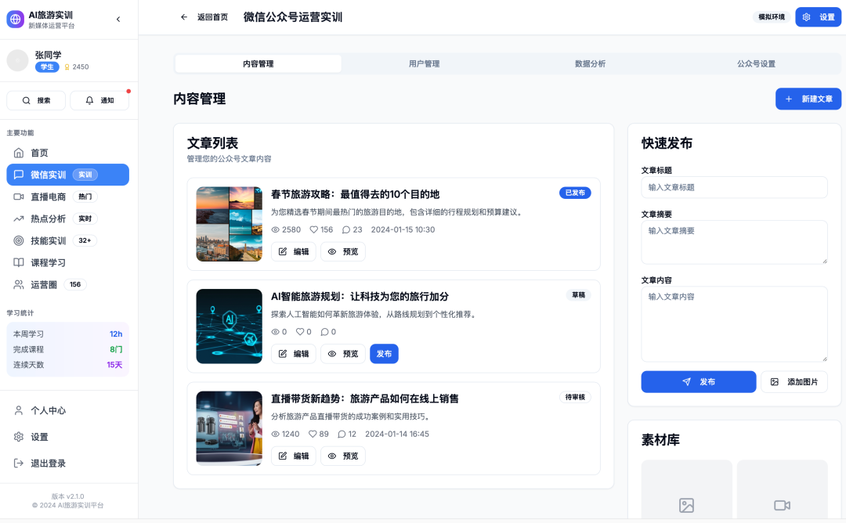
Task: Open the 公众号设置 tab
Action: (756, 64)
